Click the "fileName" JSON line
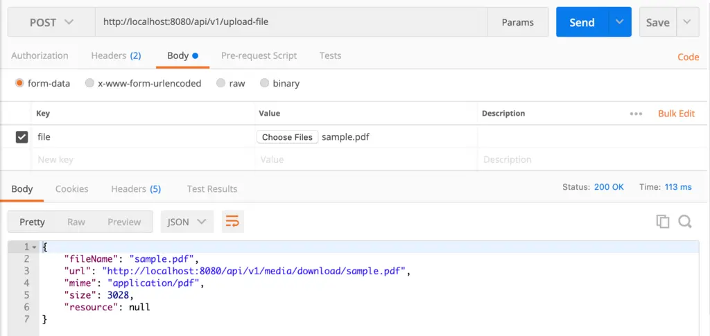710x336 pixels. (x=132, y=259)
